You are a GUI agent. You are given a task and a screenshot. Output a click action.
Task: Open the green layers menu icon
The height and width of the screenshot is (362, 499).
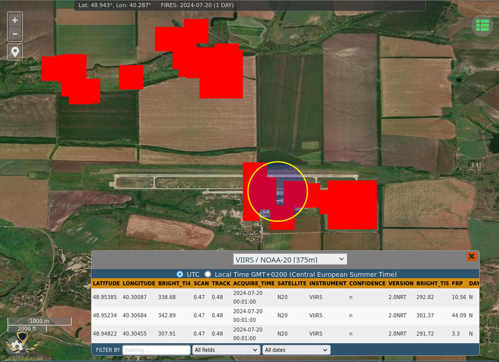coord(482,25)
